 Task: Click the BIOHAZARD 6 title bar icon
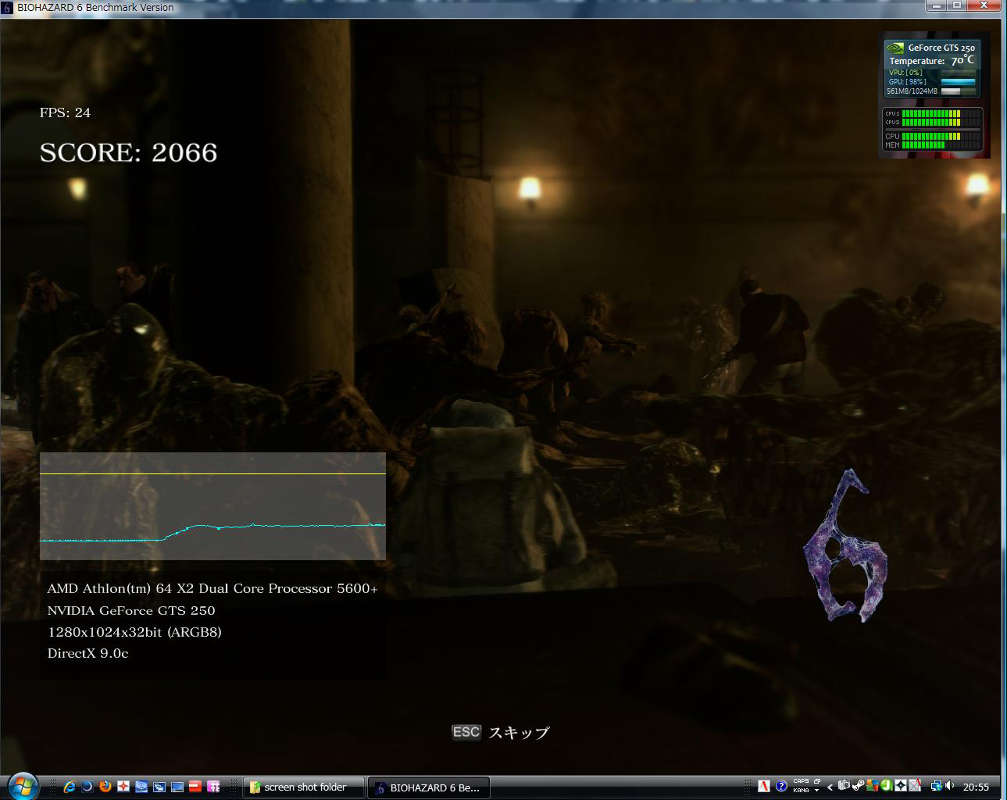pyautogui.click(x=8, y=8)
